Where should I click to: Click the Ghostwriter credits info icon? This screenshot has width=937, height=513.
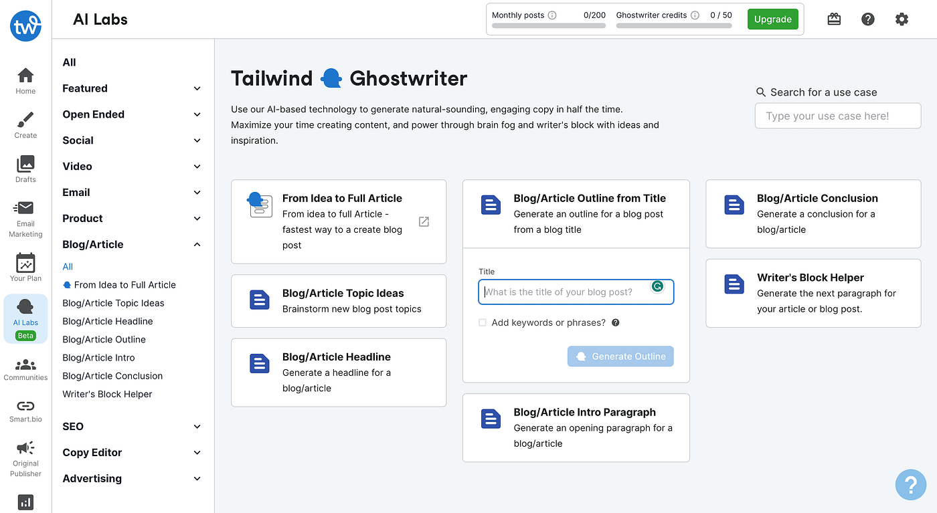[695, 15]
